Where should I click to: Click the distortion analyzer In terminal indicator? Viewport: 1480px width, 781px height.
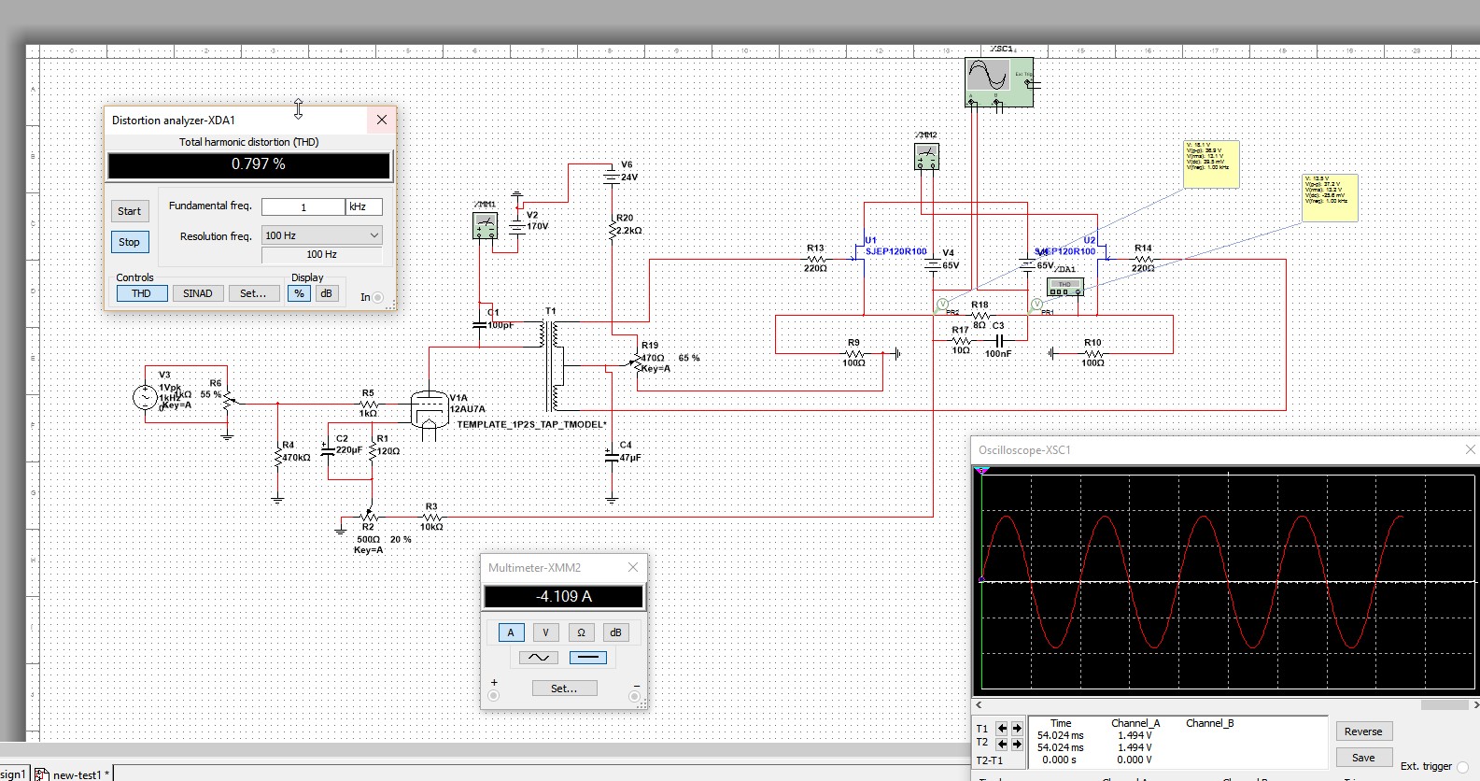[x=378, y=297]
